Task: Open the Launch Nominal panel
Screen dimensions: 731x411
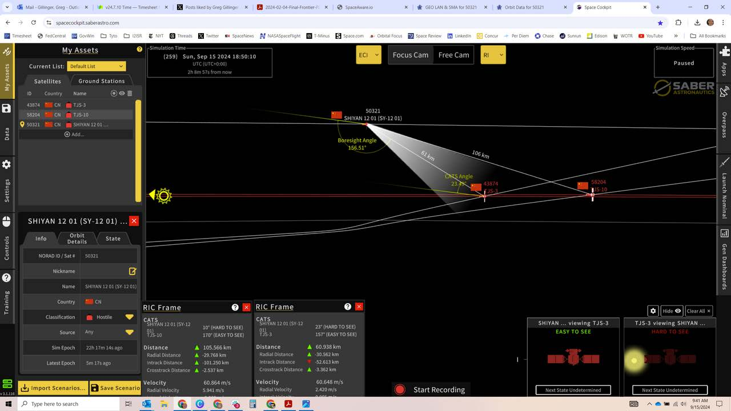Action: [x=725, y=186]
